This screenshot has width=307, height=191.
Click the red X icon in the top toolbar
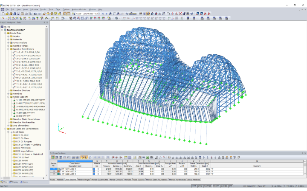click(x=180, y=14)
